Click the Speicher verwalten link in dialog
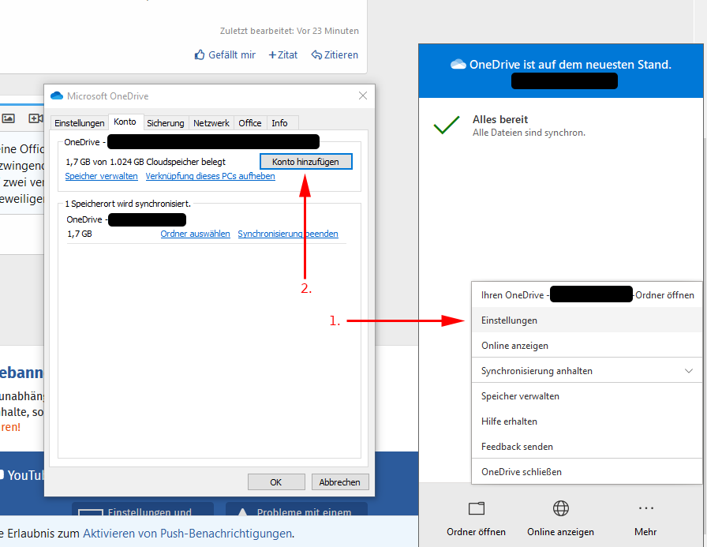 [x=102, y=176]
